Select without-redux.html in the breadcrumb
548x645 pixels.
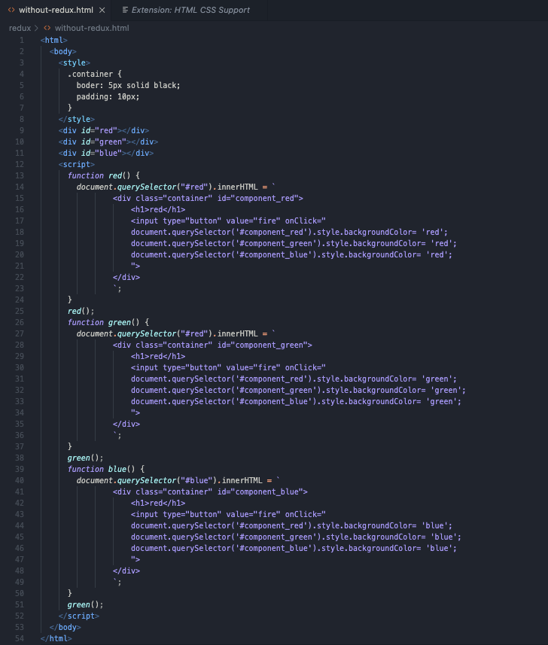point(92,28)
